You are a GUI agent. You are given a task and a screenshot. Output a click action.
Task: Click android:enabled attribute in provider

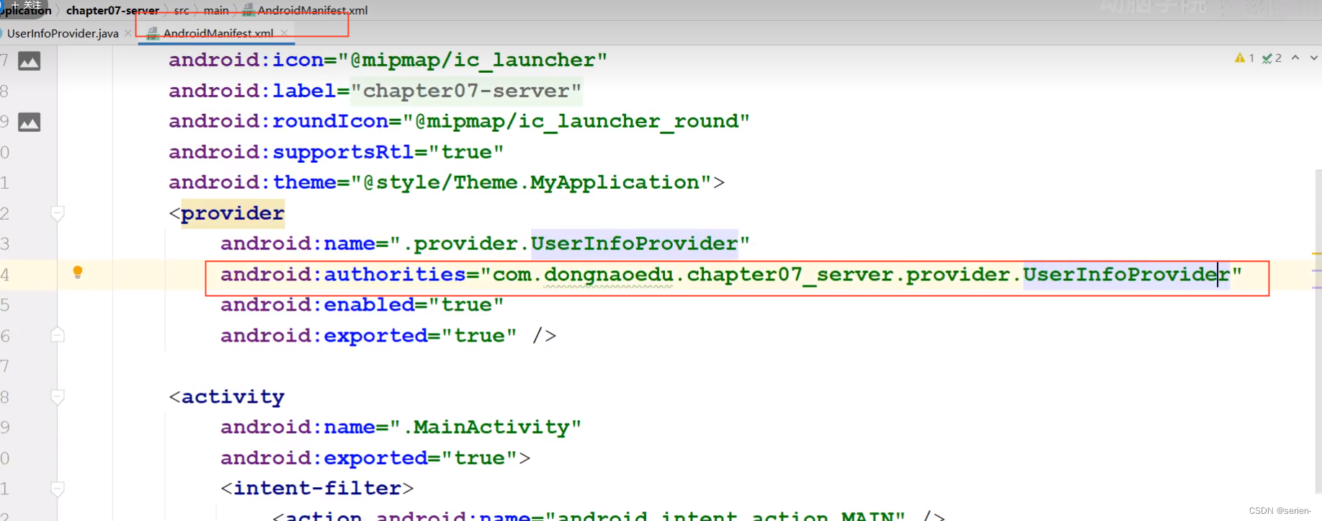318,305
